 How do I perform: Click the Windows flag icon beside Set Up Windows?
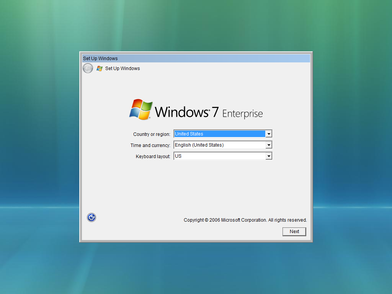tap(100, 69)
